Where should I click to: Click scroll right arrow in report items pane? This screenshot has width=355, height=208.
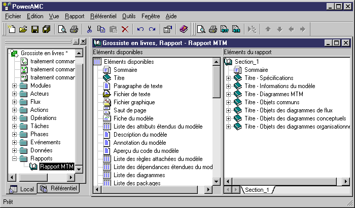346,181
